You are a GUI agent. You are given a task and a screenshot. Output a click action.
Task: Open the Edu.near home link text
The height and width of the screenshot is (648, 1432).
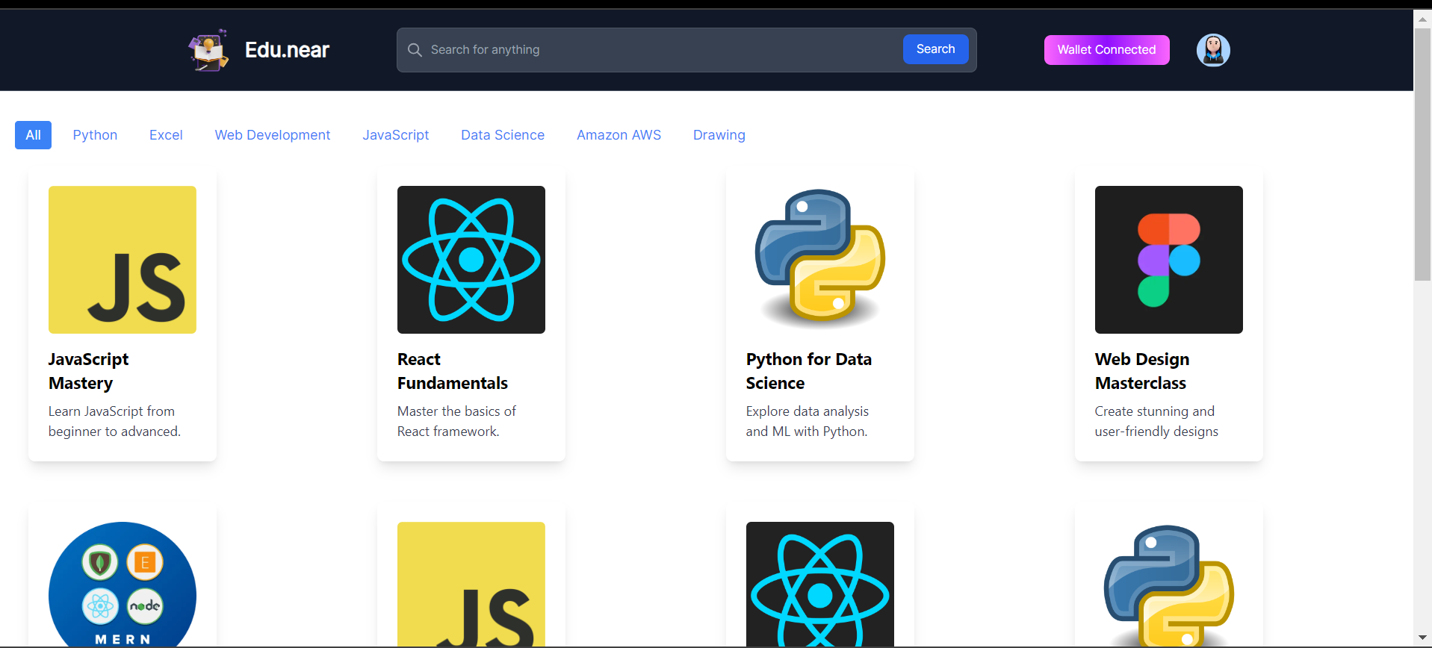(x=287, y=50)
